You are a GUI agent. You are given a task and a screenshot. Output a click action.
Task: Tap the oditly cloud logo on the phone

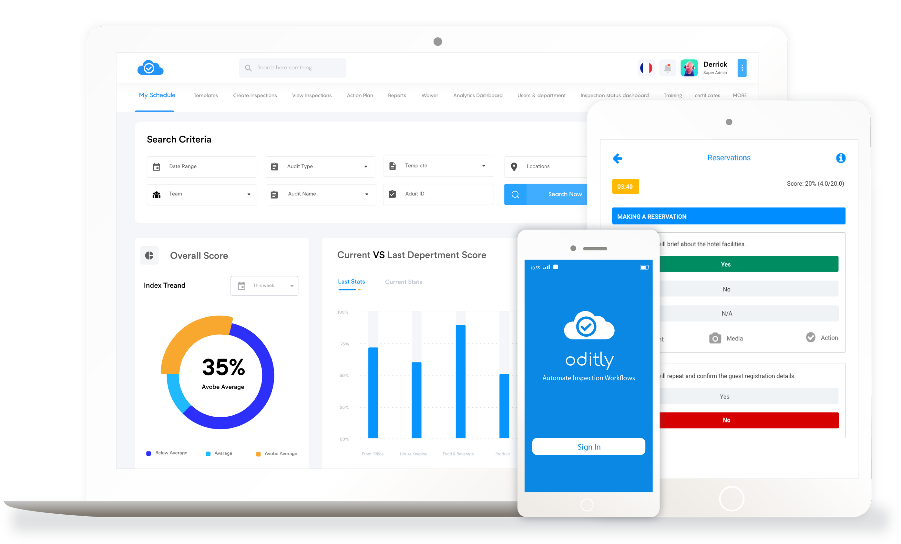point(589,325)
